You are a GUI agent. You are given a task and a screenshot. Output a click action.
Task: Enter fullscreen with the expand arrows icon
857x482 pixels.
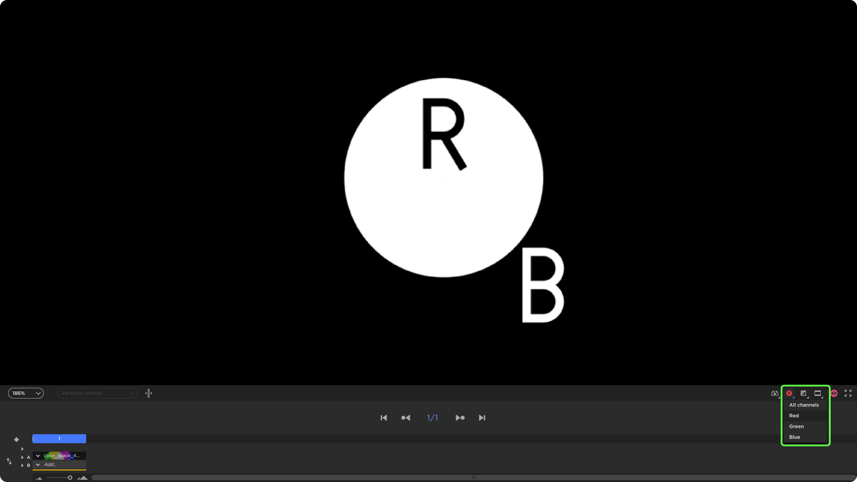[x=848, y=393]
